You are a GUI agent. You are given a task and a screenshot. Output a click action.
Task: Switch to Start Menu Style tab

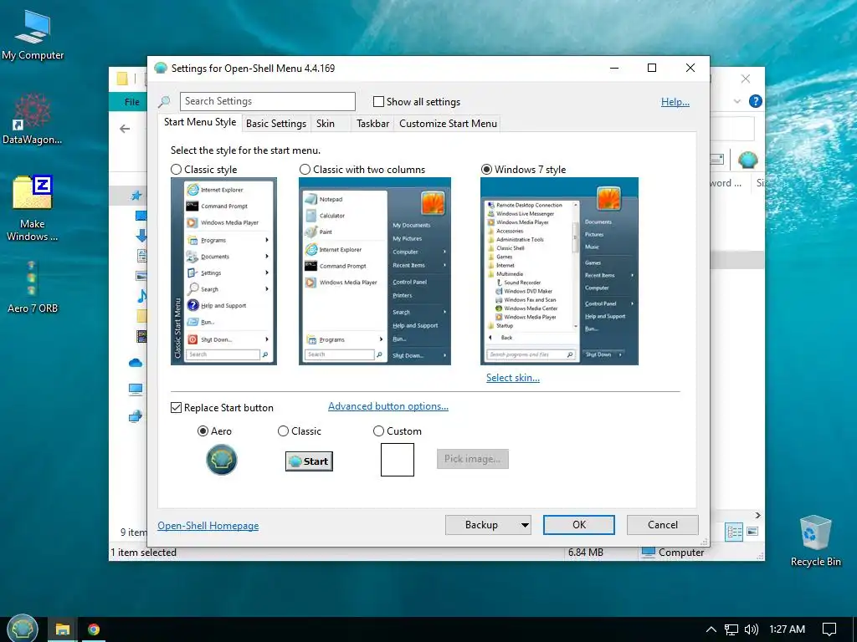point(200,122)
